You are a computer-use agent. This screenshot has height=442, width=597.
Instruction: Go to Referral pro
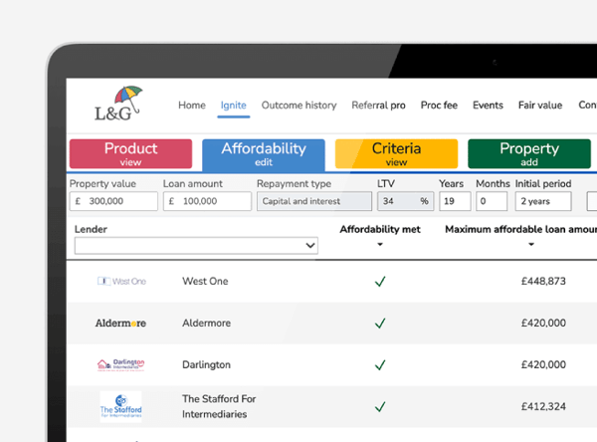pos(378,106)
